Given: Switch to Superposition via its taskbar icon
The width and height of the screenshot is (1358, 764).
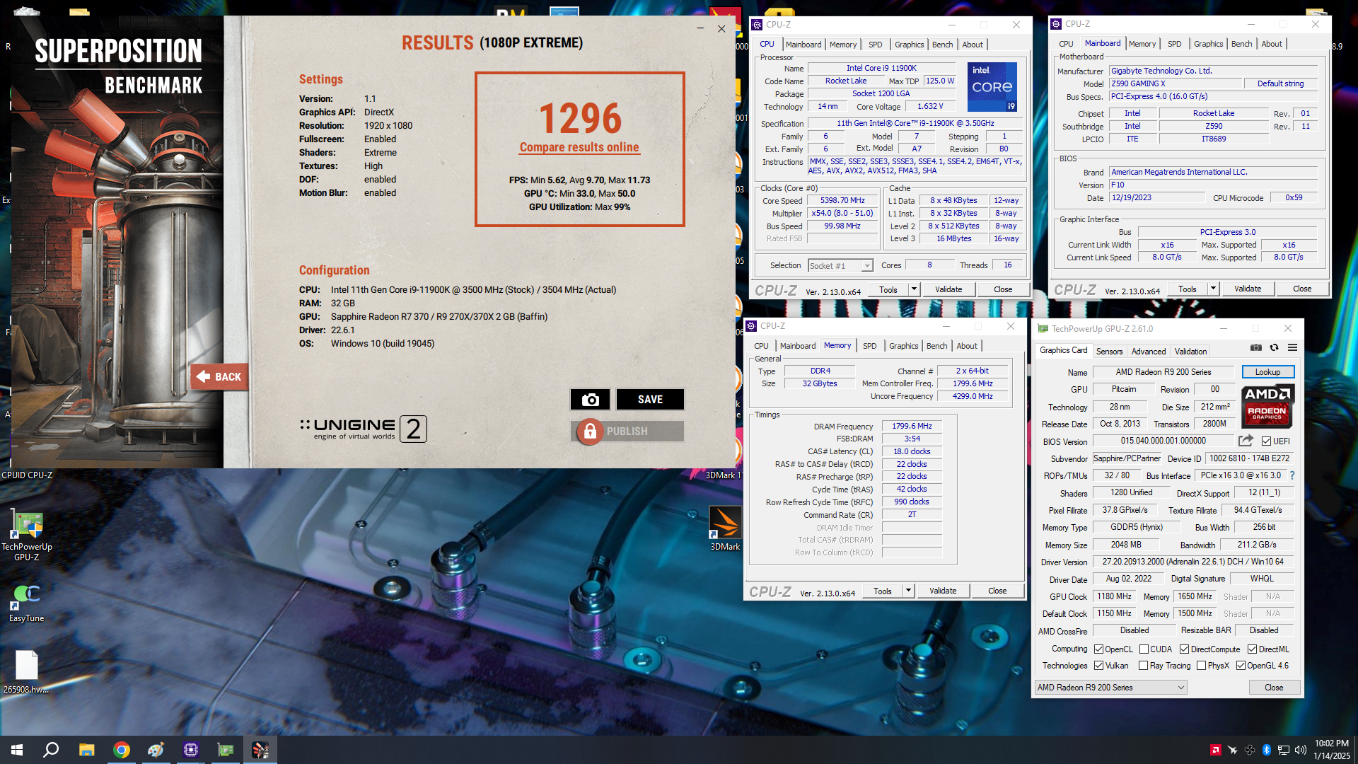Looking at the screenshot, I should 260,750.
